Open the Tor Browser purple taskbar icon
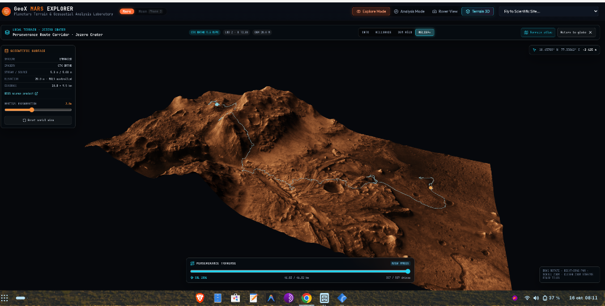Screen dimensions: 605x306 [x=288, y=298]
